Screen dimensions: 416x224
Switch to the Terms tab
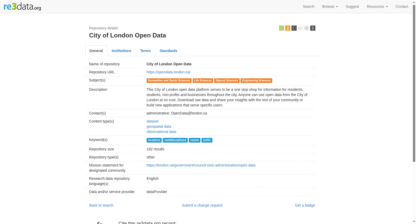coord(145,51)
